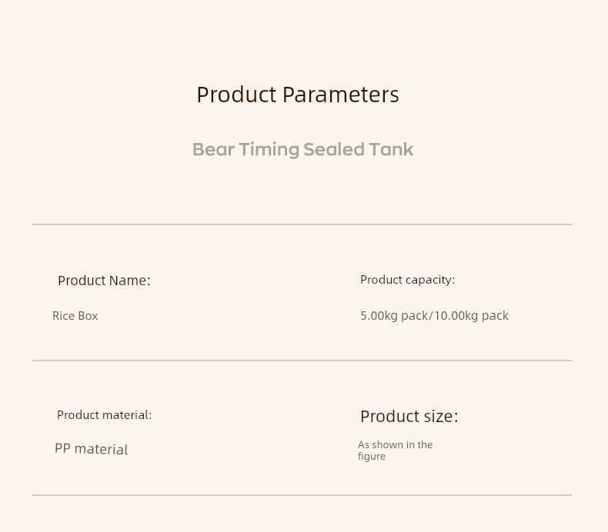The height and width of the screenshot is (532, 608).
Task: Click the divider line above Product Name
Action: pos(302,224)
